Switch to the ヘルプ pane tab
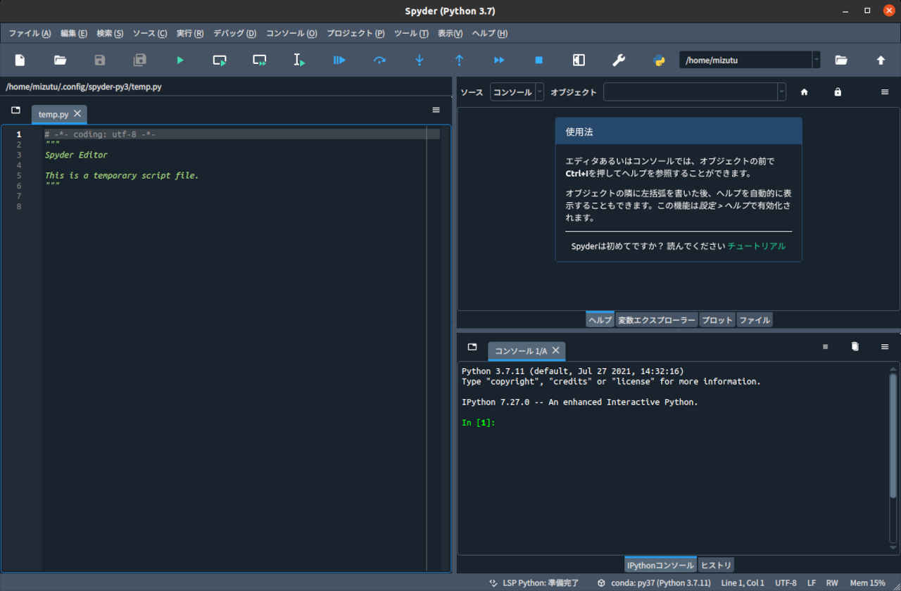The image size is (901, 591). [600, 320]
